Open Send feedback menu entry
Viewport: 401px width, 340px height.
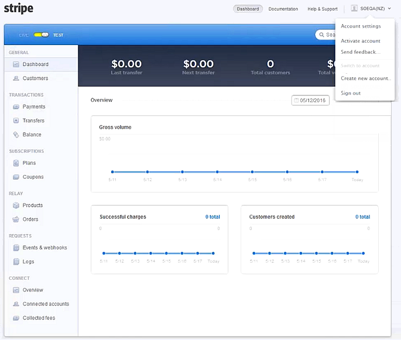click(361, 52)
